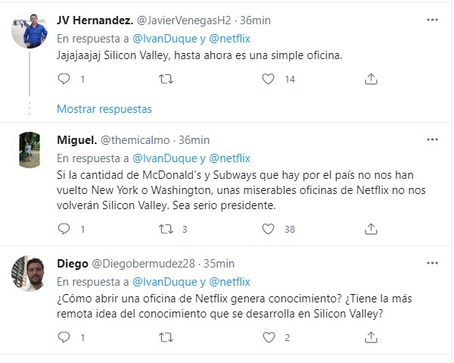Share JV Hernandez's tweet
The image size is (454, 363).
pos(371,79)
